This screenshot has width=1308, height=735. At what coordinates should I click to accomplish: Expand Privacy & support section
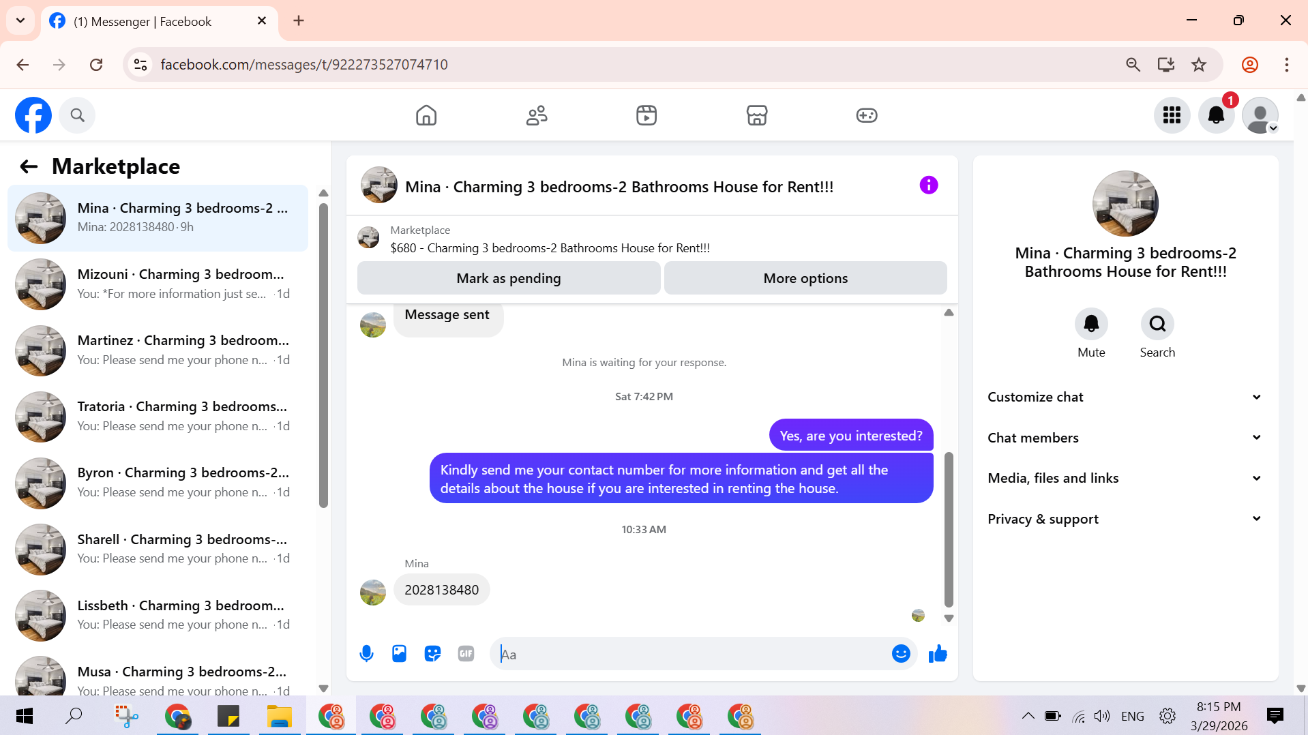click(1125, 519)
